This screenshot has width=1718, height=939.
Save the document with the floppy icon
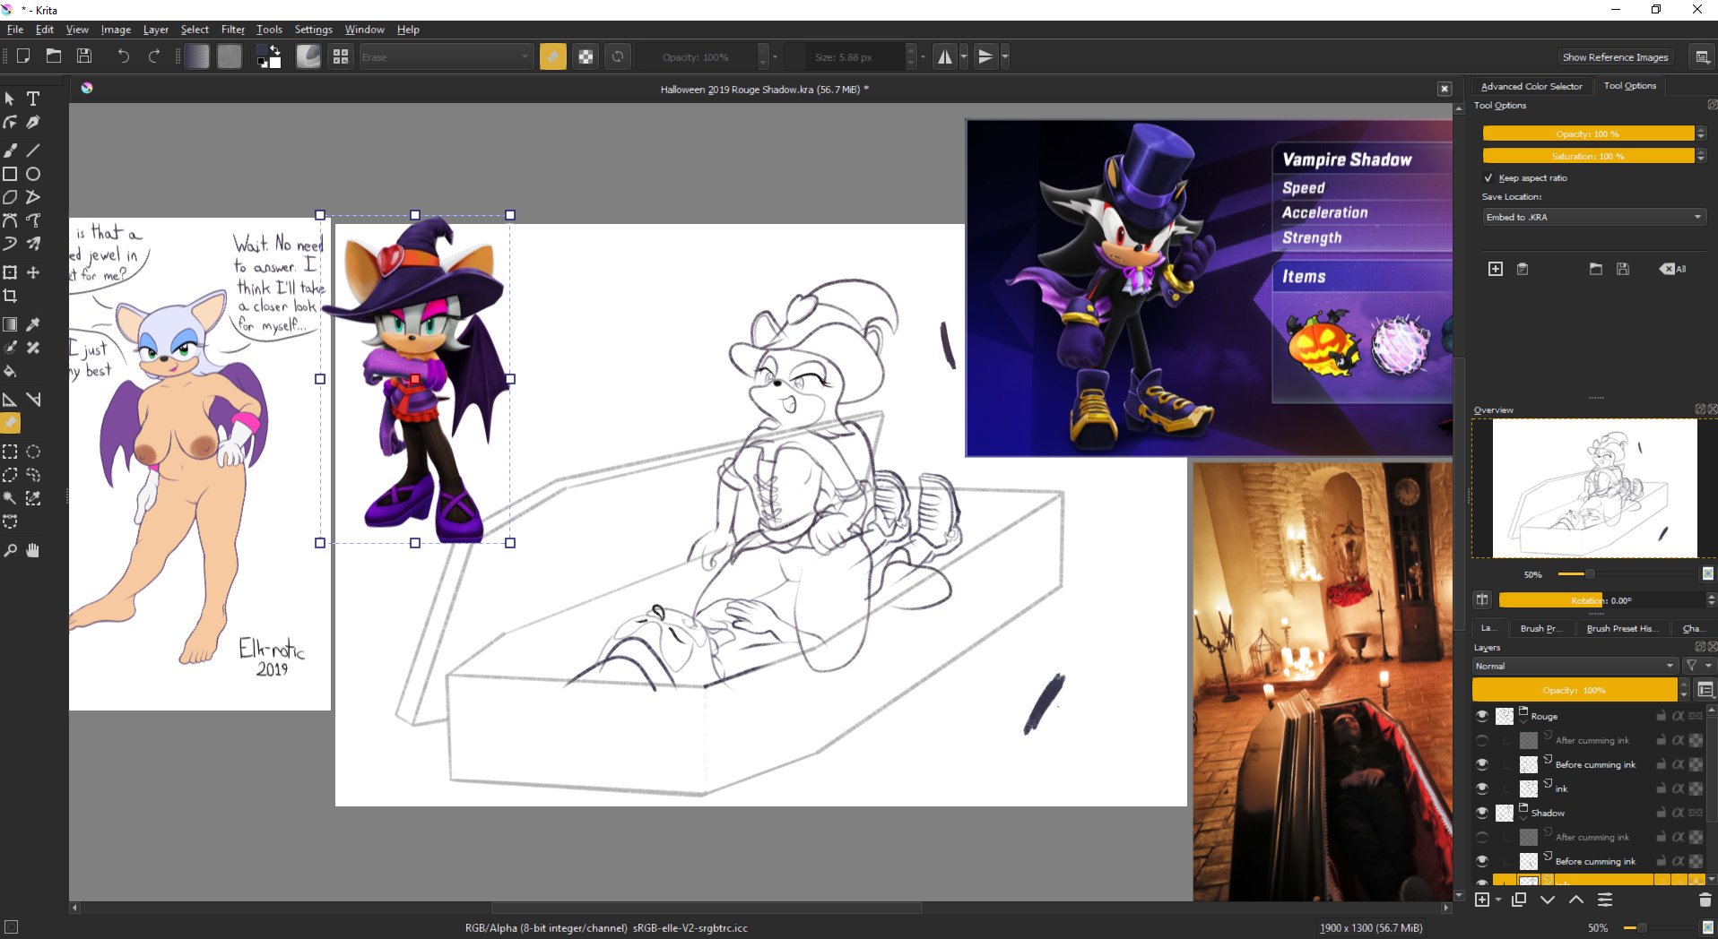(x=84, y=56)
